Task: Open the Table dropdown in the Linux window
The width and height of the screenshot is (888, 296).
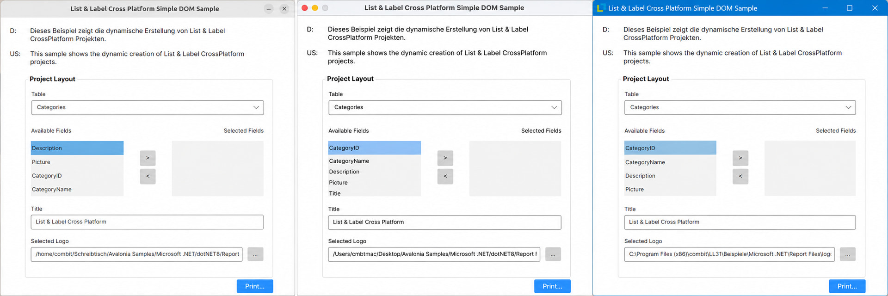Action: (x=148, y=107)
